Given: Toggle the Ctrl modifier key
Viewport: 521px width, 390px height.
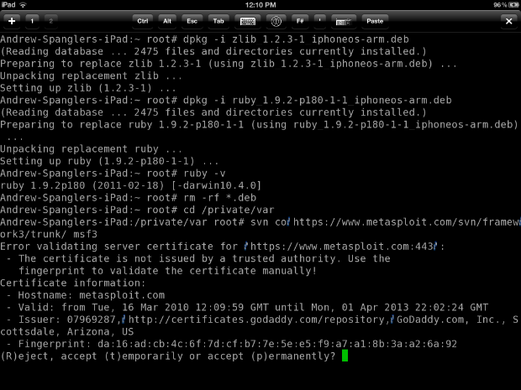Looking at the screenshot, I should click(143, 20).
